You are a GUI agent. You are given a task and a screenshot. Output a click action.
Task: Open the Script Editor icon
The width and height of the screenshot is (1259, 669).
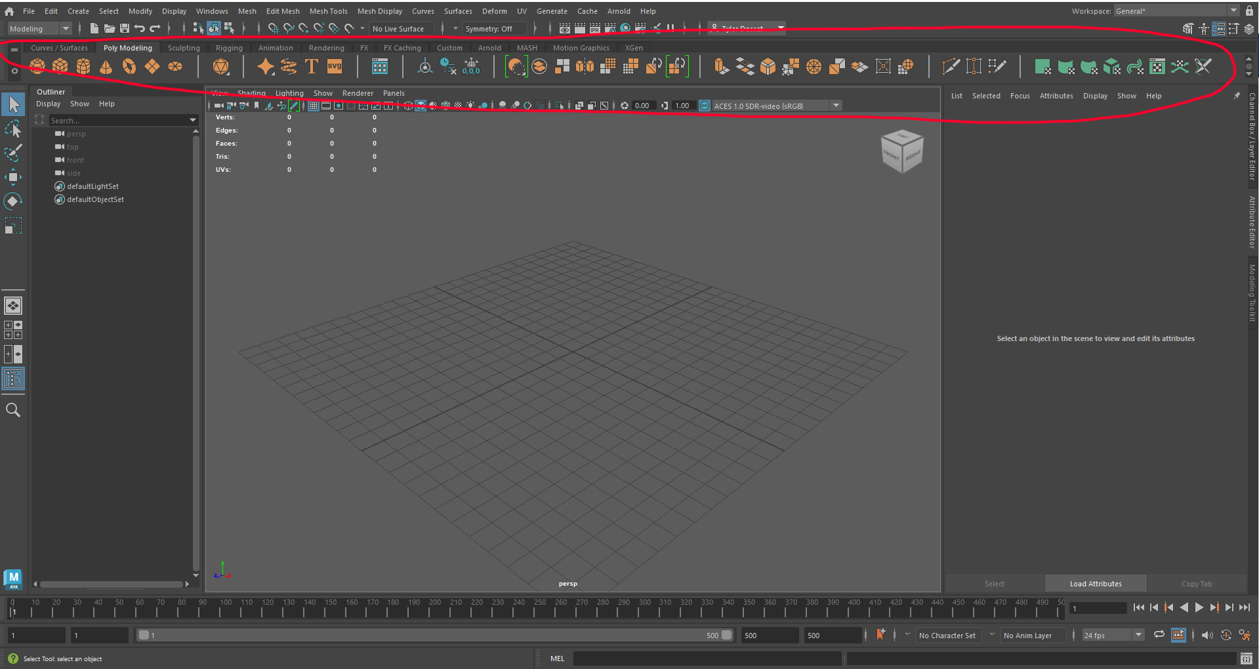(1247, 659)
